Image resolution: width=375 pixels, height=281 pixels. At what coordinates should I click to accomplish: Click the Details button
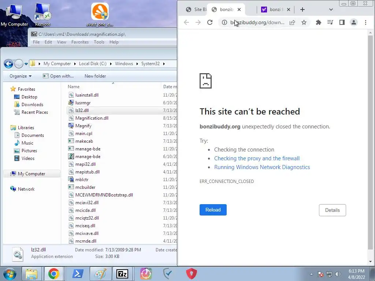pyautogui.click(x=333, y=210)
